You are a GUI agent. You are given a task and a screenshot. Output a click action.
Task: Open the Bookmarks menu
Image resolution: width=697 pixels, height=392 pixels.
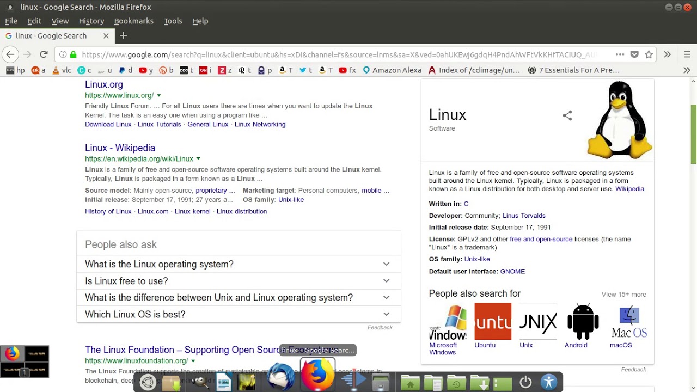click(133, 21)
